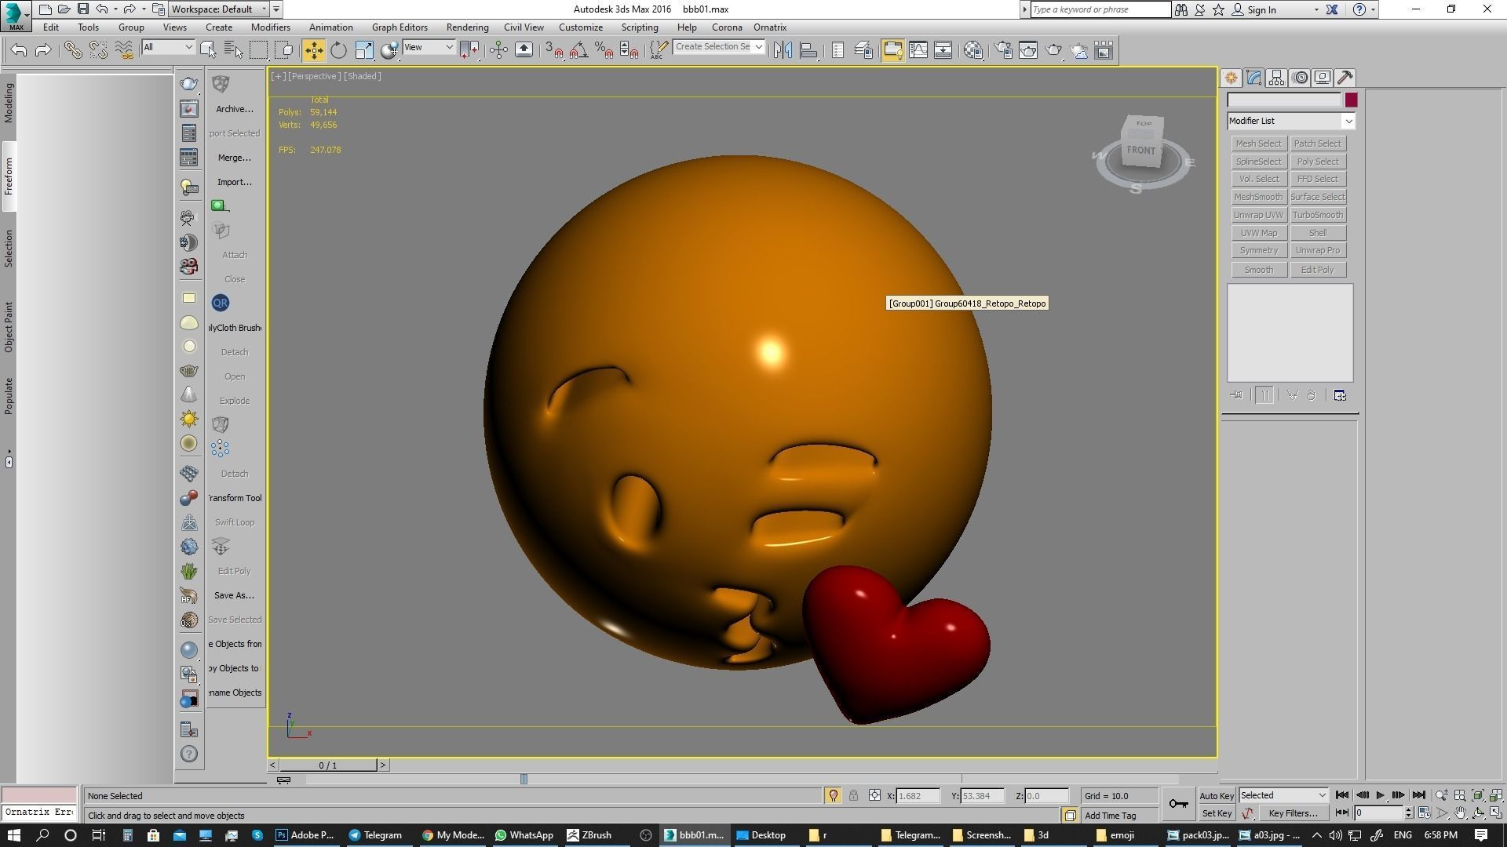
Task: Expand quick access toolbar customize arrow
Action: click(275, 9)
